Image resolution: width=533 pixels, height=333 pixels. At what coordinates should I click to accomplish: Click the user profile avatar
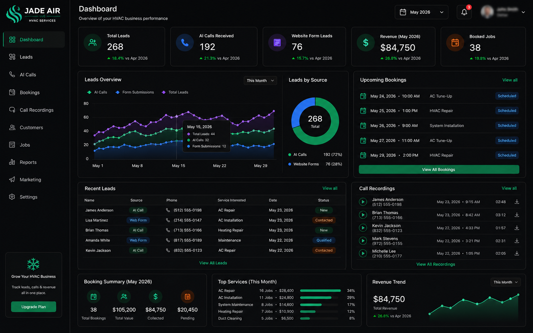[487, 12]
